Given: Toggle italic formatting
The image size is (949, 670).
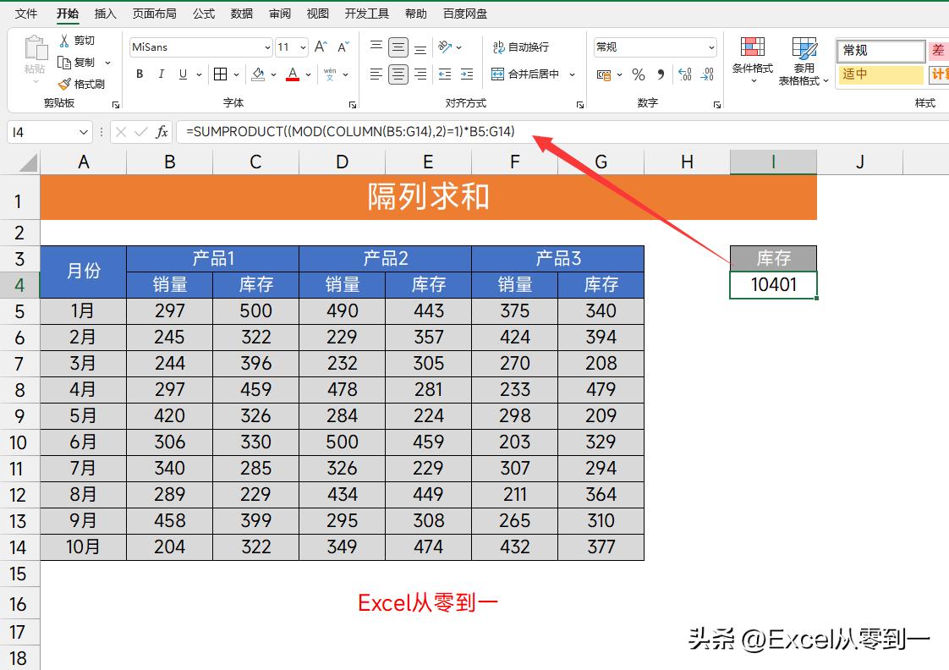Looking at the screenshot, I should click(161, 74).
